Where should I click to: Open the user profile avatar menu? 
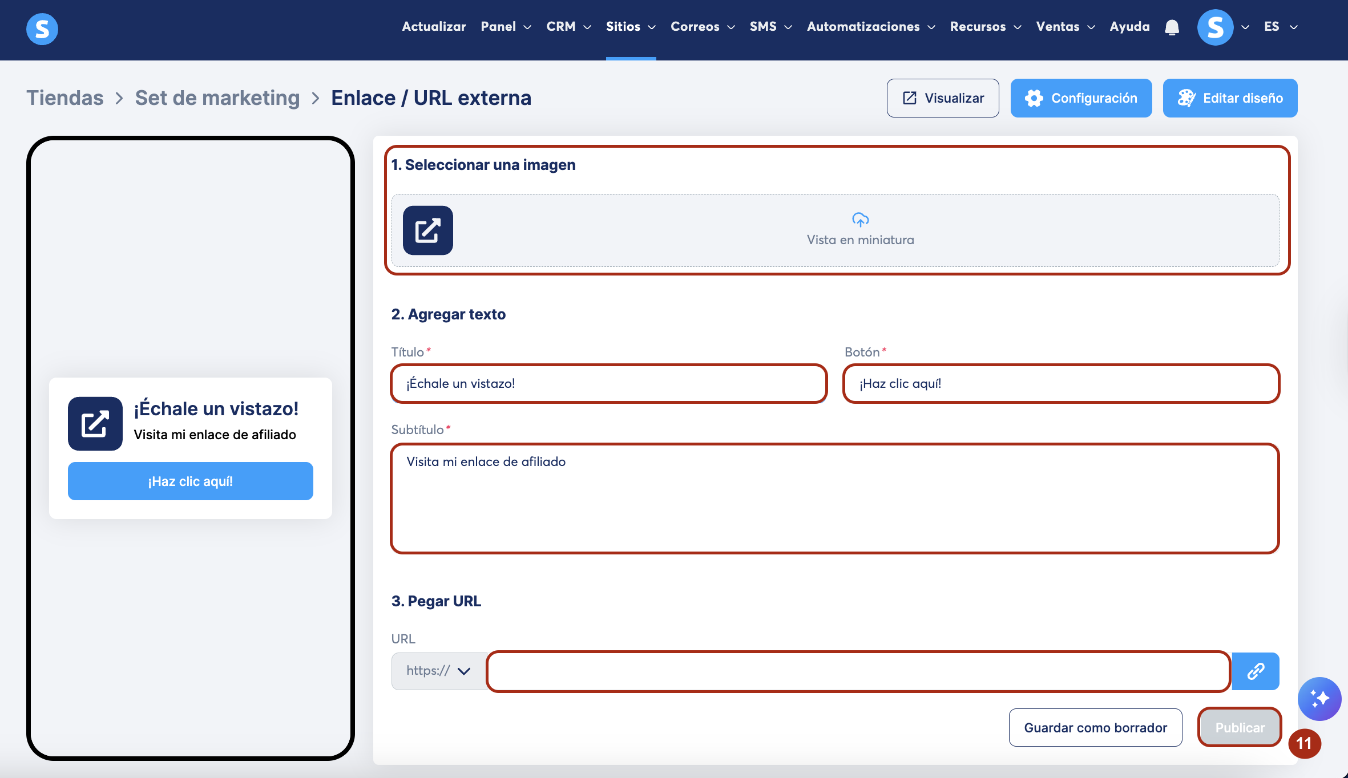pos(1216,27)
